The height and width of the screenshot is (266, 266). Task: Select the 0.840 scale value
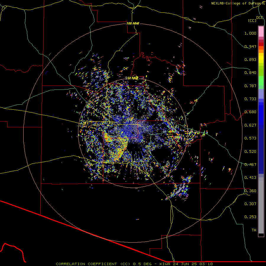(250, 73)
